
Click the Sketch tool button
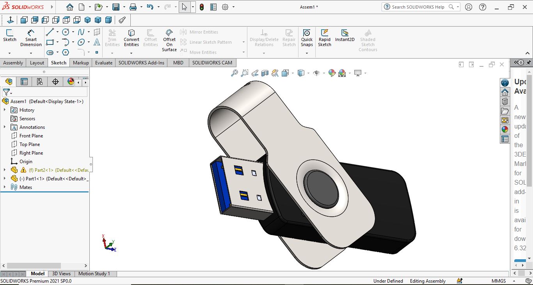[x=10, y=36]
